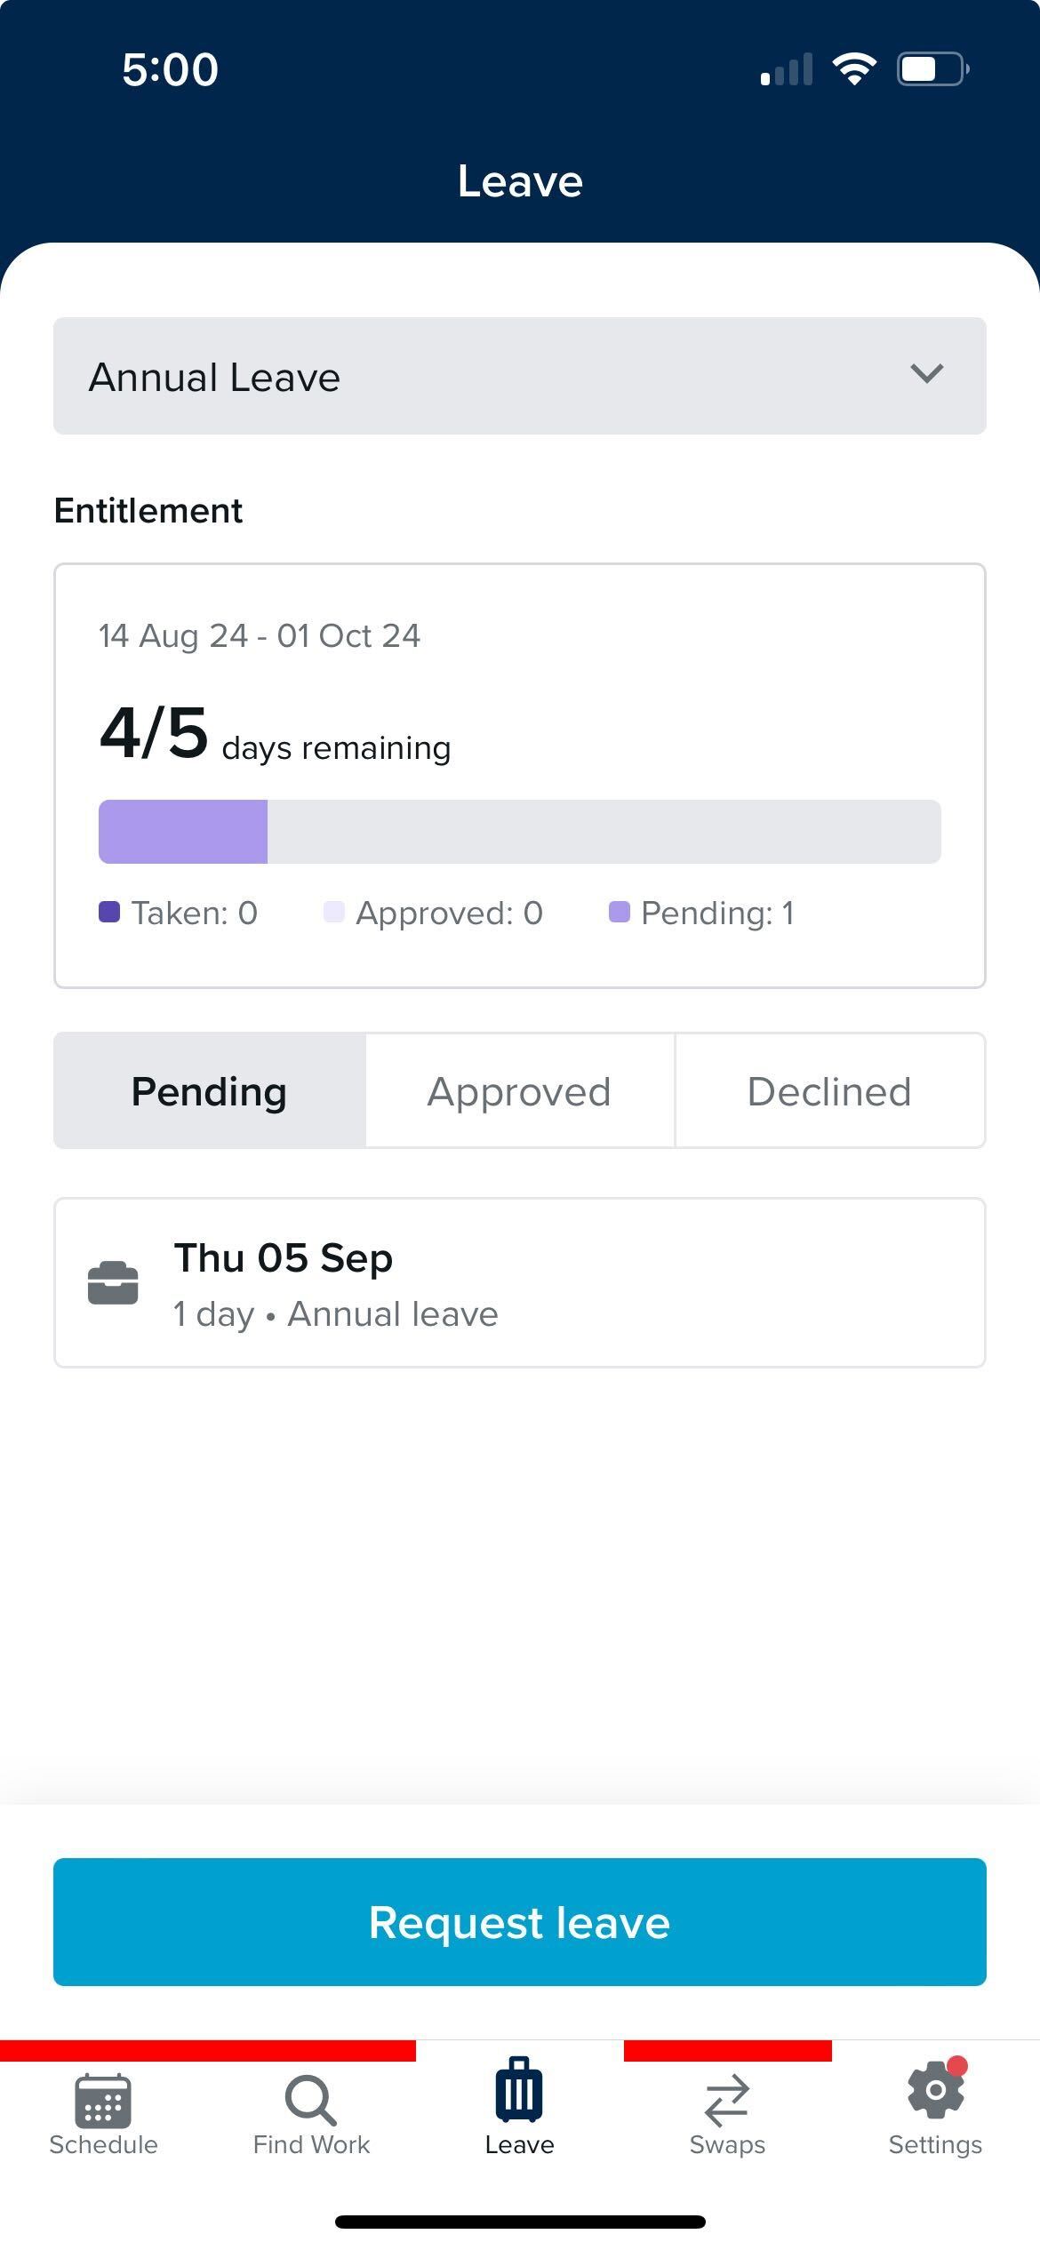The width and height of the screenshot is (1040, 2250).
Task: Tap the Wi-Fi status icon
Action: 854,68
